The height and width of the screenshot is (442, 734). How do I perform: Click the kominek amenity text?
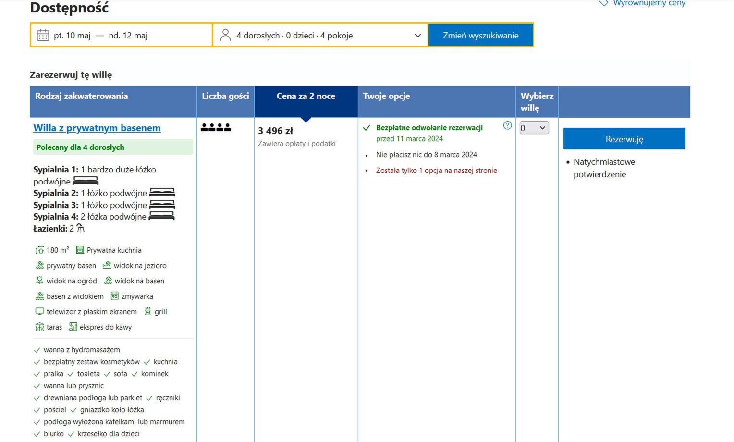point(155,374)
